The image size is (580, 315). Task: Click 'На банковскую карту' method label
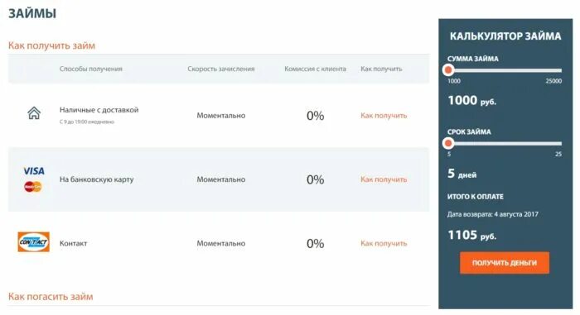click(97, 179)
